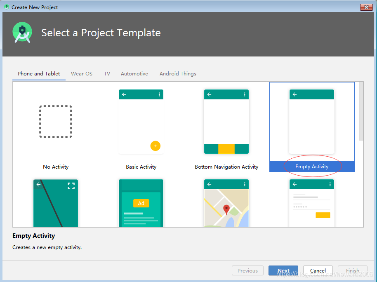Click the overflow dots in Bottom Navigation Activity preview
The width and height of the screenshot is (377, 282).
(x=245, y=94)
